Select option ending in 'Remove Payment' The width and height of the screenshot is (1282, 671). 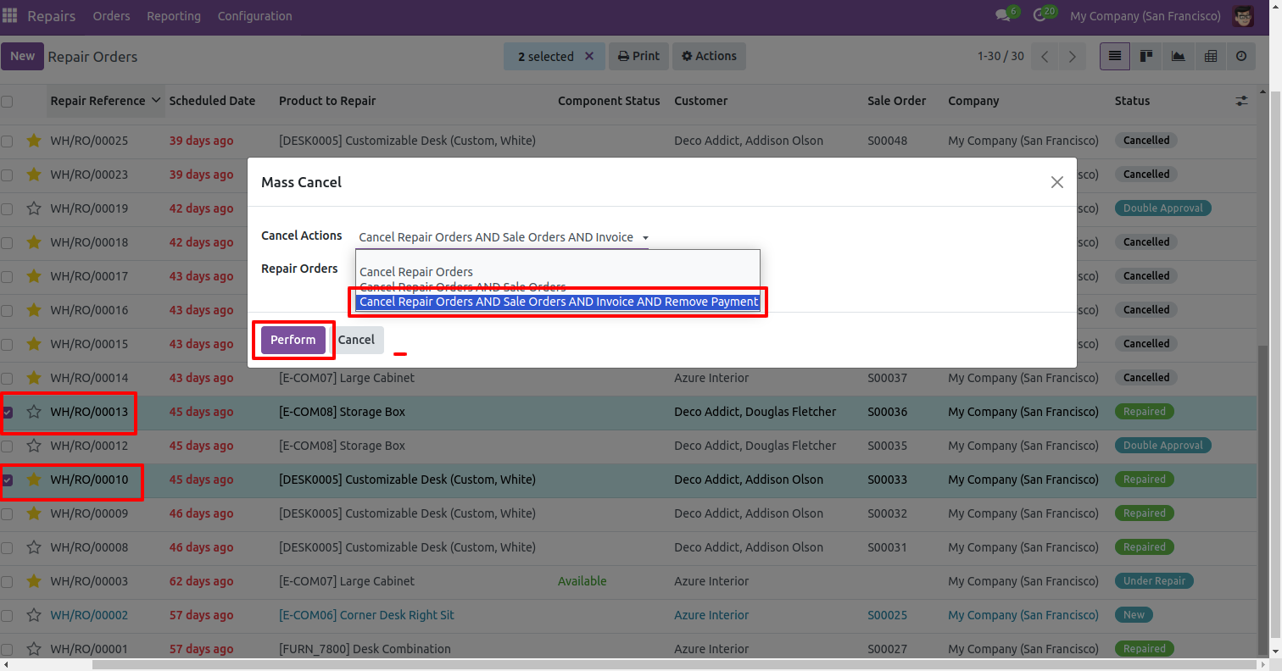(x=558, y=302)
